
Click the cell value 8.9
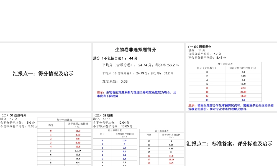pos(243,72)
